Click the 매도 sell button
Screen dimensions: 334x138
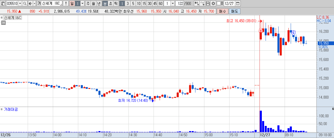click(234, 11)
